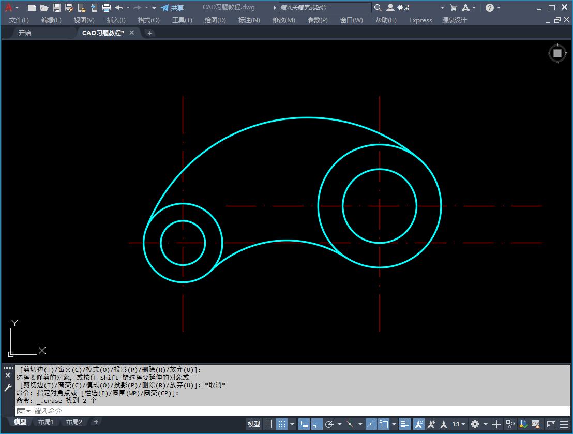This screenshot has height=434, width=573.
Task: Expand the Help question mark dropdown arrow
Action: 499,8
